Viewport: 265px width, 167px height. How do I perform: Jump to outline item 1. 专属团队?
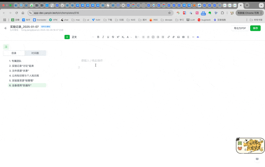tap(15, 61)
